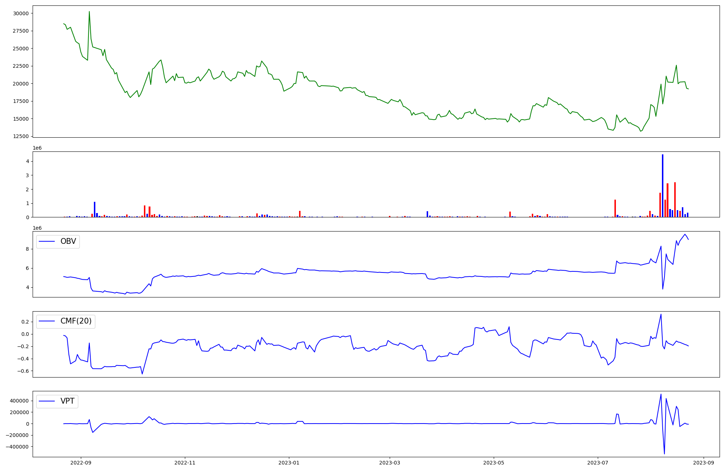The width and height of the screenshot is (725, 471).
Task: Click the 1e6 exponent above volume chart
Action: (37, 148)
